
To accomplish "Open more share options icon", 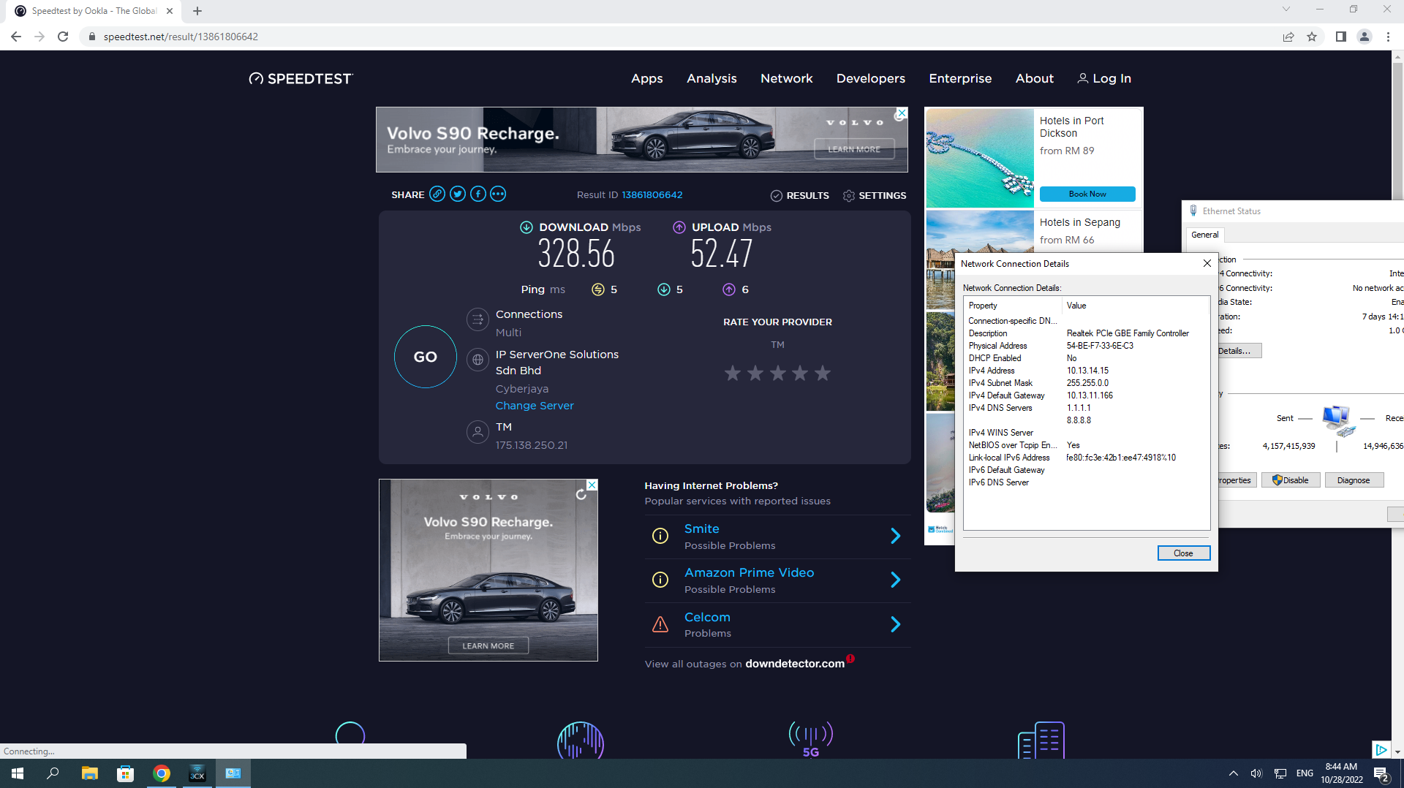I will [498, 194].
